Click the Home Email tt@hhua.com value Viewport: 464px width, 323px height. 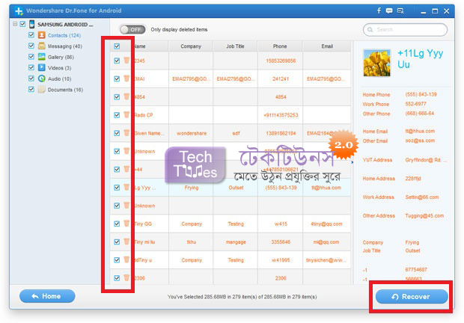pos(420,131)
